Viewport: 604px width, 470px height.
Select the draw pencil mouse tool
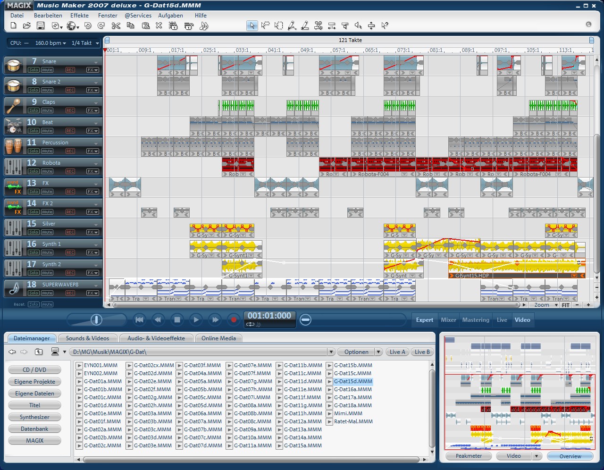(x=305, y=25)
